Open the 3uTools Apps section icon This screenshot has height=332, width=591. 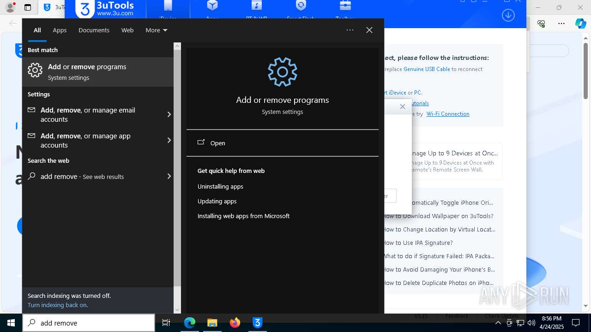[x=212, y=6]
